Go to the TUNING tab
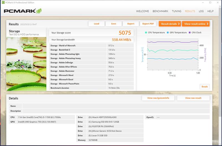This screenshot has height=146, width=222. 176,11
